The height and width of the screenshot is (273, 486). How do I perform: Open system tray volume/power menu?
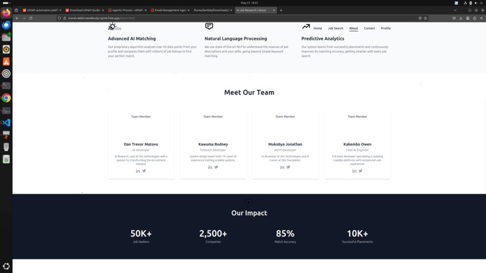pos(473,3)
